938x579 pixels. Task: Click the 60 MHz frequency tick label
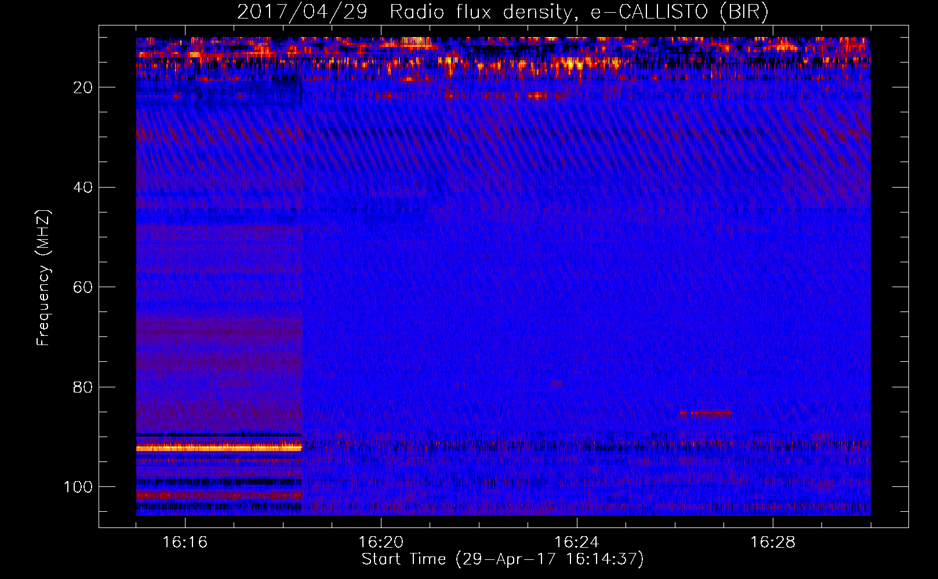click(83, 287)
